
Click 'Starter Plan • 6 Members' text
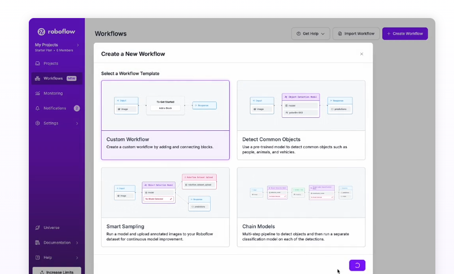pyautogui.click(x=54, y=50)
